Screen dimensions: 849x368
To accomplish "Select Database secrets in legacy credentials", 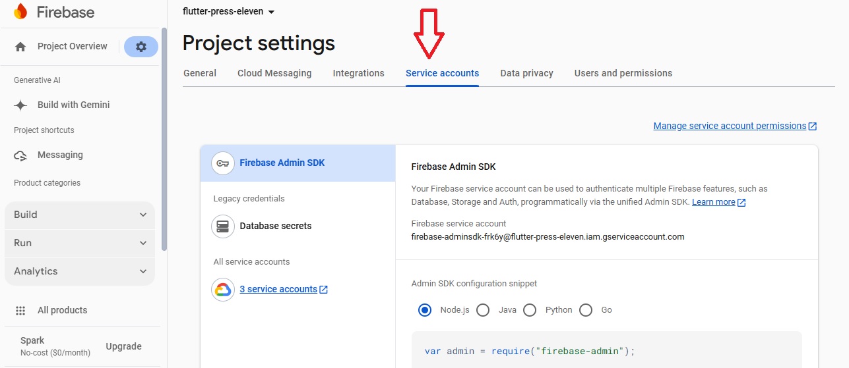I will [x=298, y=226].
